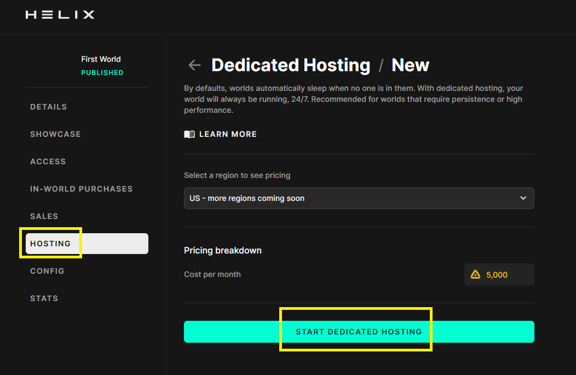Select Access in the sidebar

point(48,161)
